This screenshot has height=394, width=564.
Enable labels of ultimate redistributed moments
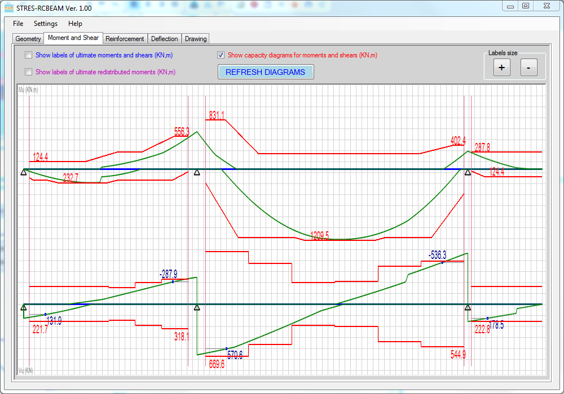tap(28, 72)
